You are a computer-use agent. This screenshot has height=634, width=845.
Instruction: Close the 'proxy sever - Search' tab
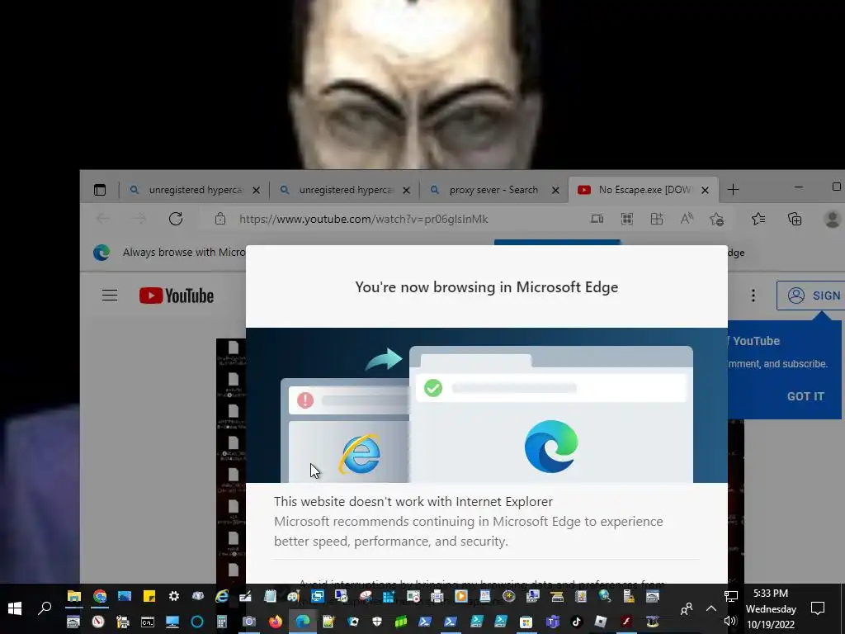tap(555, 190)
